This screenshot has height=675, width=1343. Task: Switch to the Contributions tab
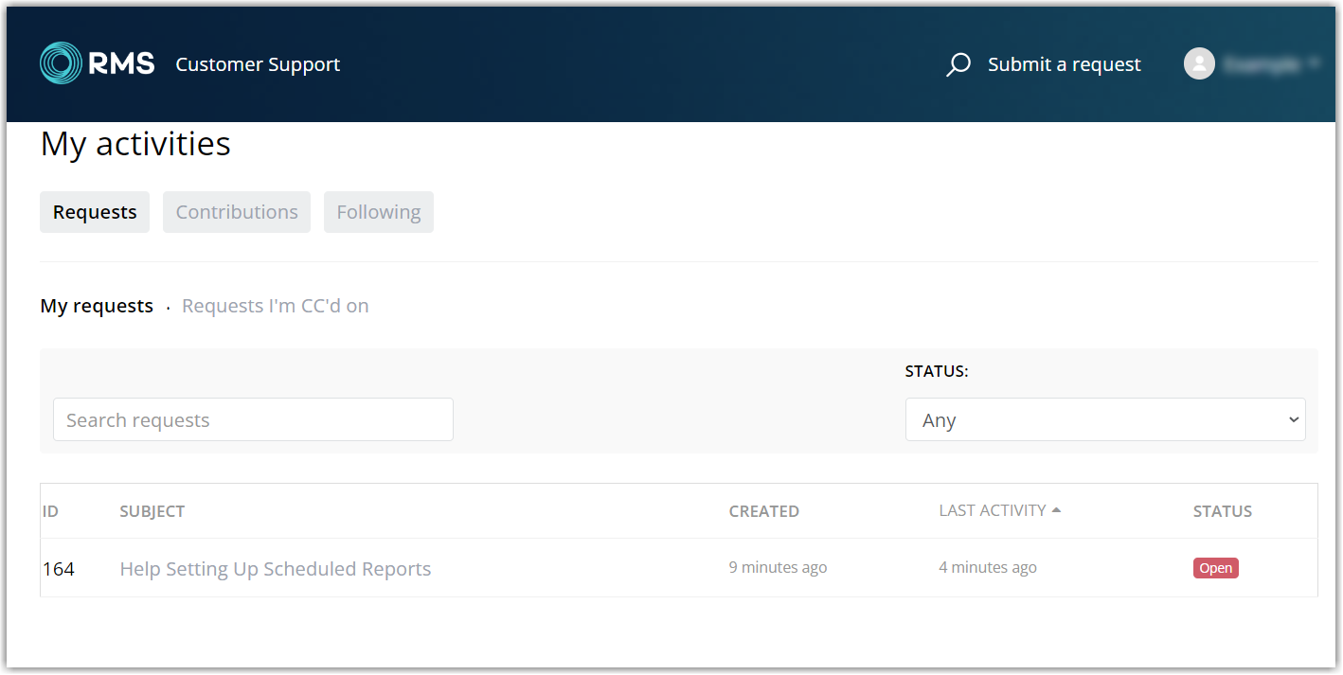pos(236,211)
